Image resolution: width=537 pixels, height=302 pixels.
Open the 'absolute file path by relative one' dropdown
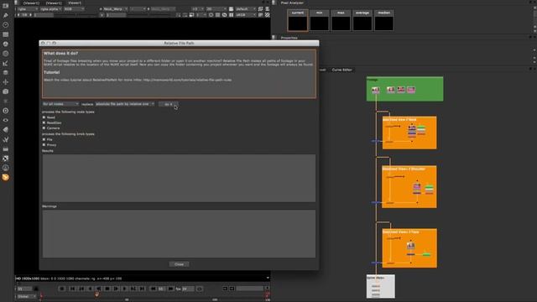point(125,104)
